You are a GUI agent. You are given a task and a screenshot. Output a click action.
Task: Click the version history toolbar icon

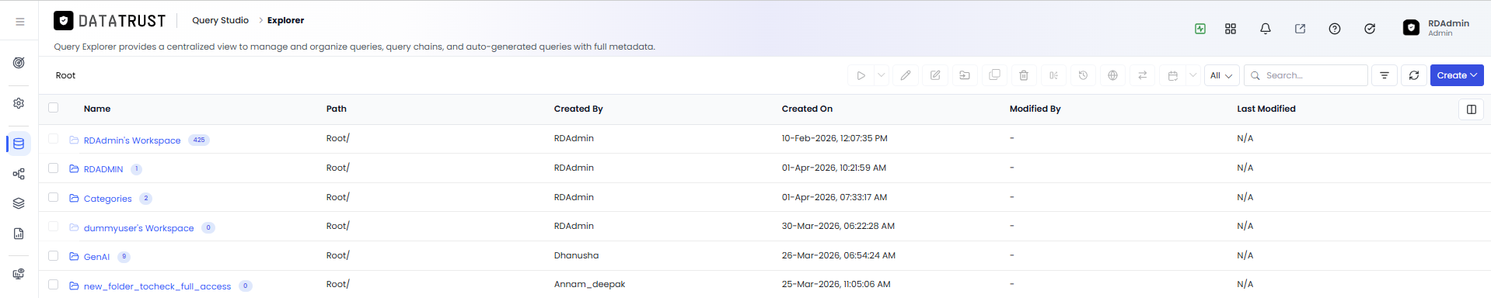click(x=1083, y=75)
